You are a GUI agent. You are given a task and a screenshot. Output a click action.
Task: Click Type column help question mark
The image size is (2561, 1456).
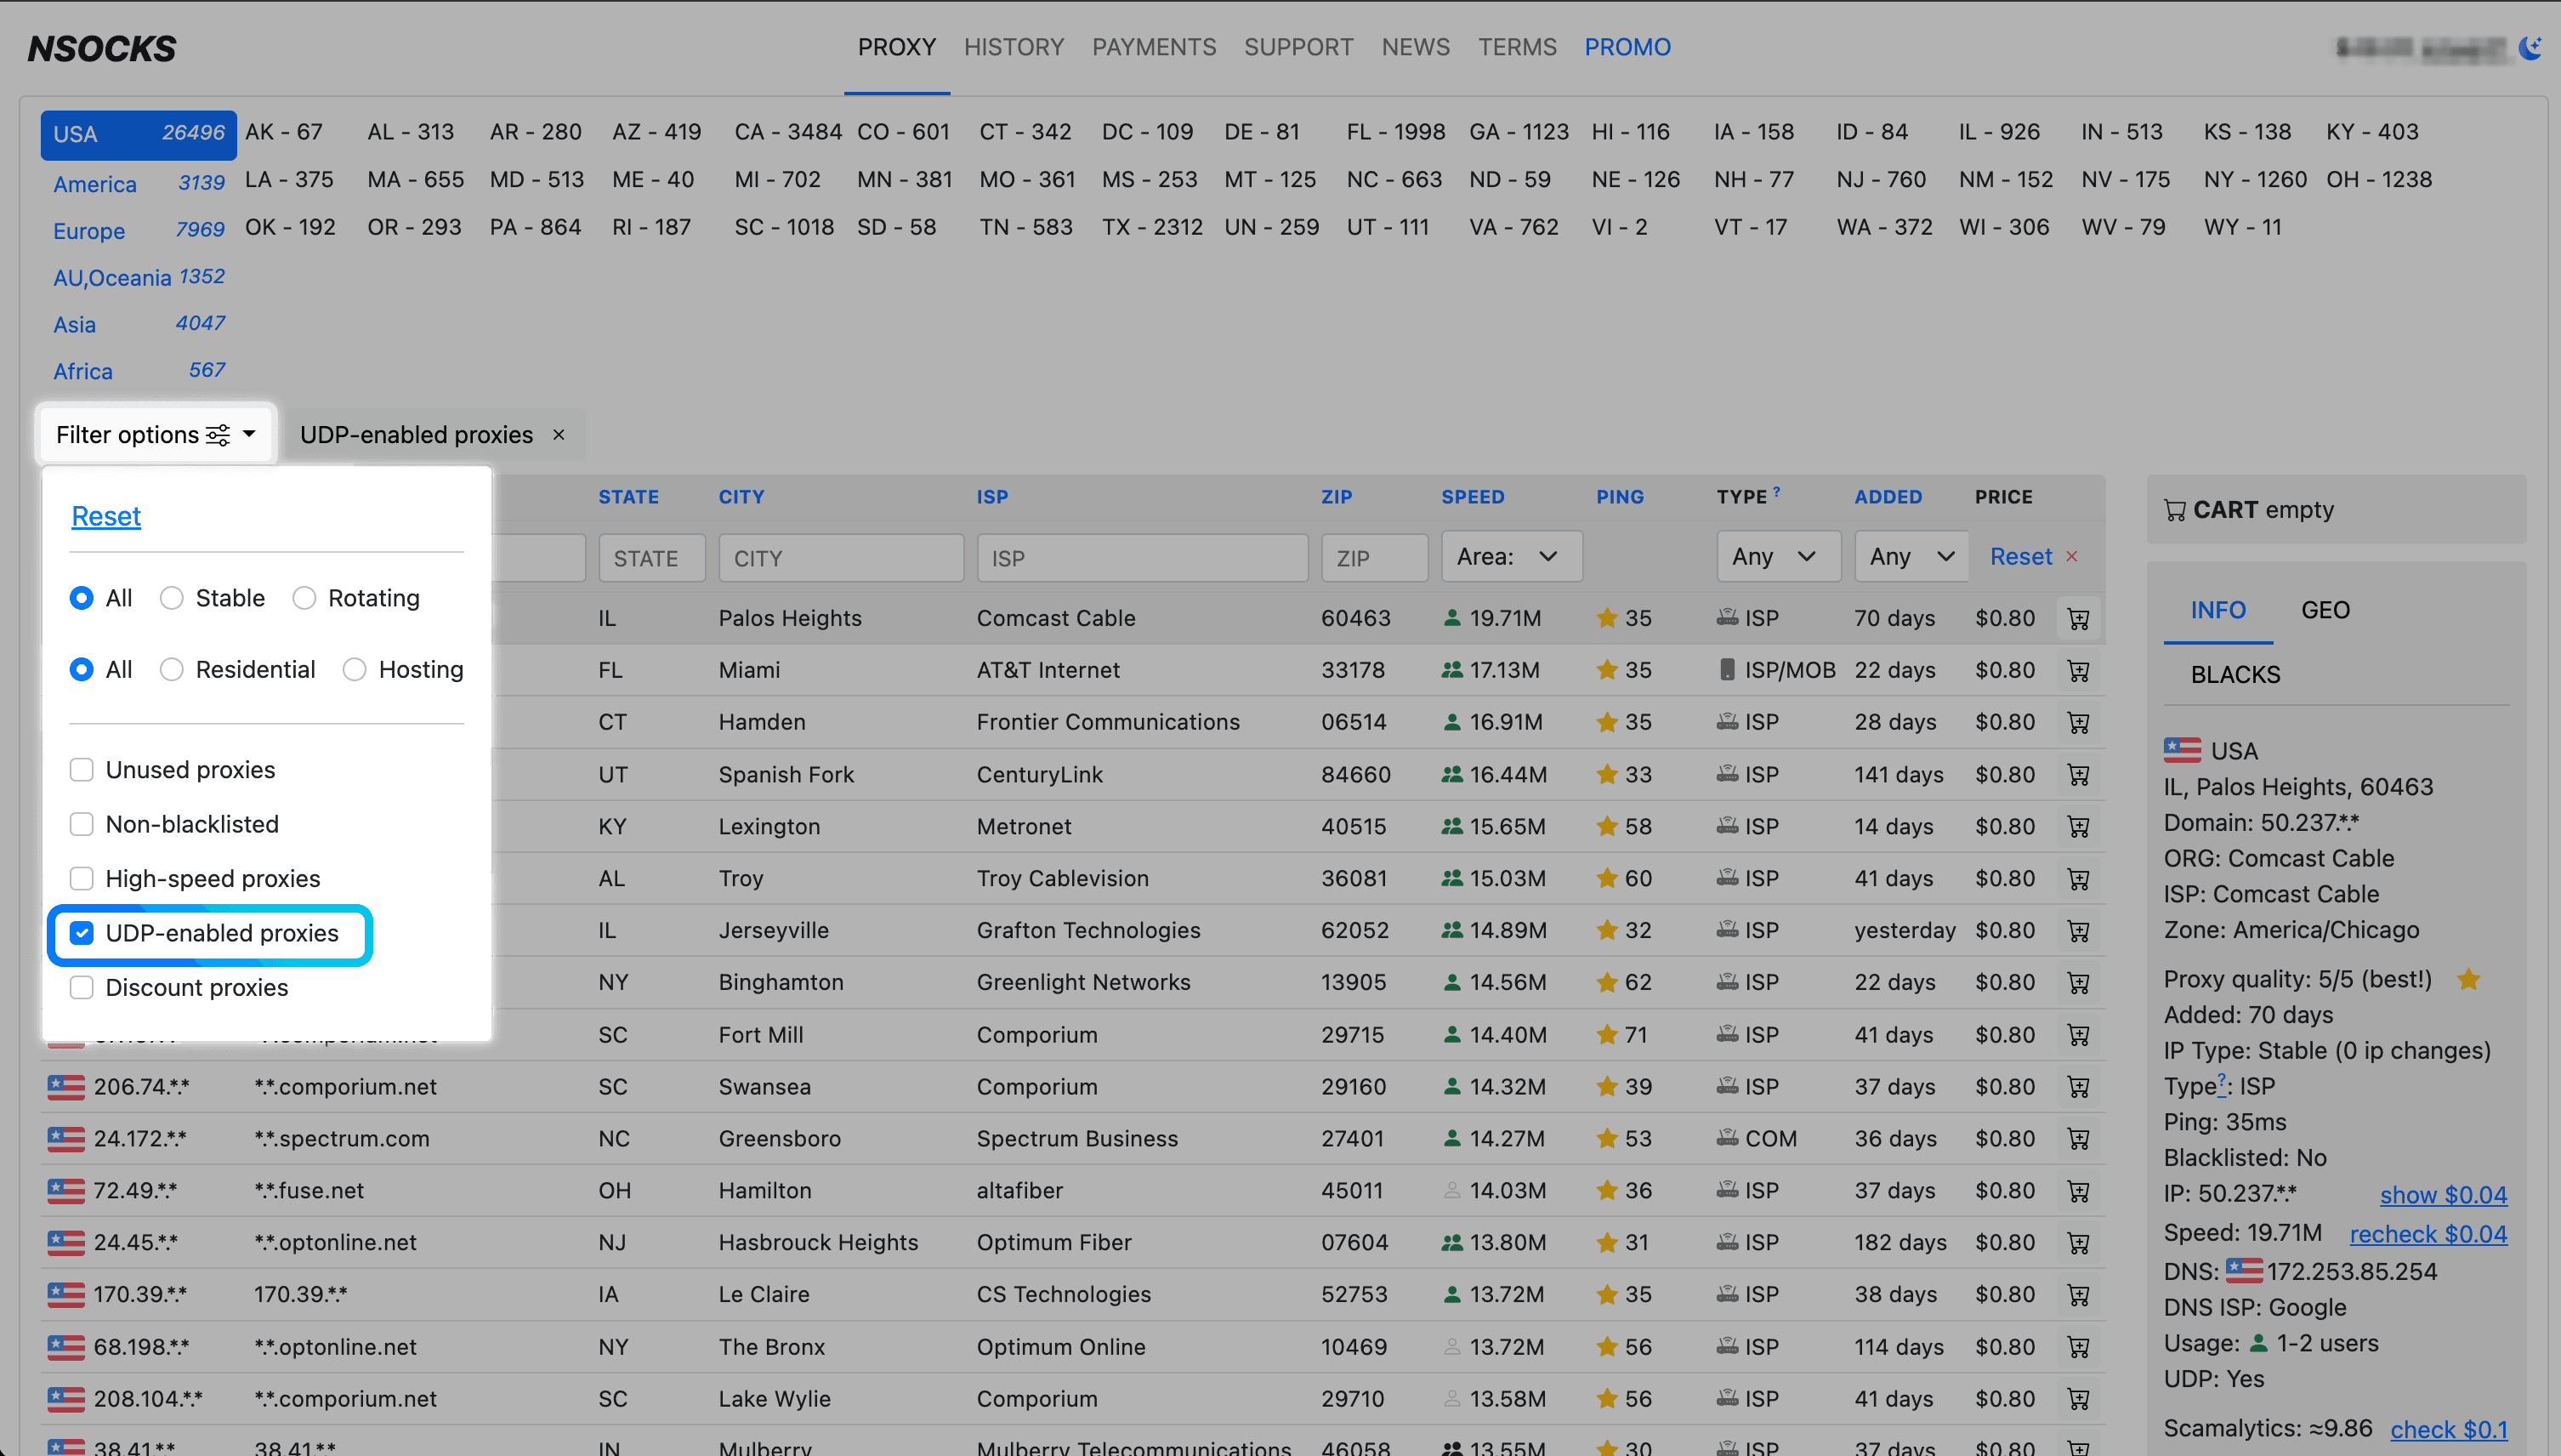pyautogui.click(x=1776, y=491)
